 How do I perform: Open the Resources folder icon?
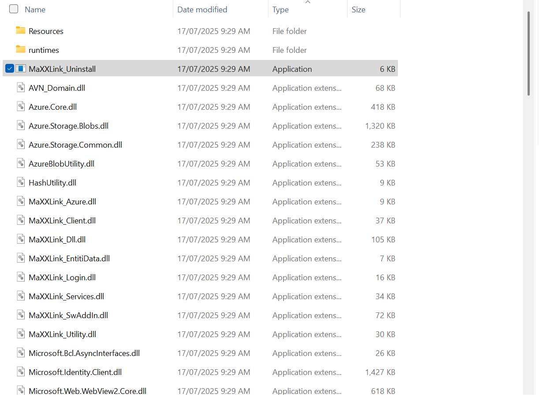[x=21, y=30]
